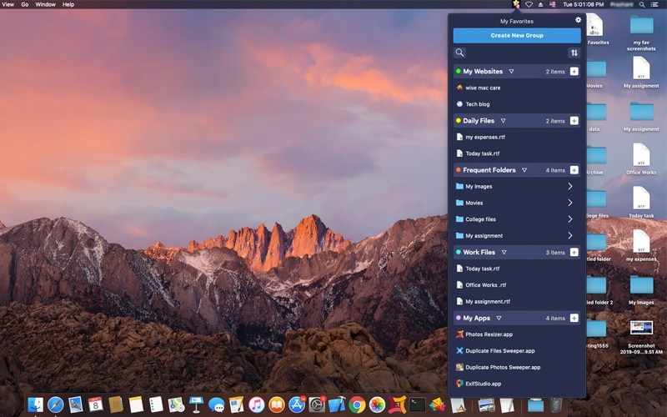The height and width of the screenshot is (417, 667).
Task: Expand the College files folder chevron
Action: 570,219
